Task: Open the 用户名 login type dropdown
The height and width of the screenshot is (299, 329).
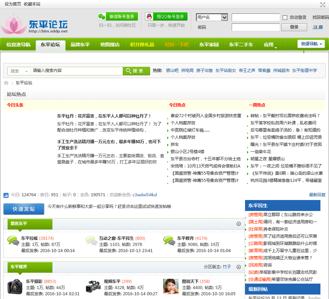Action: click(x=212, y=17)
